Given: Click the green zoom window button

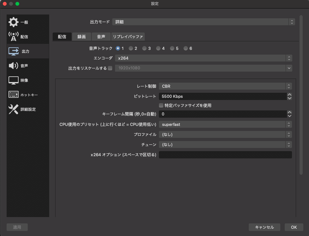Looking at the screenshot, I should coord(17,4).
